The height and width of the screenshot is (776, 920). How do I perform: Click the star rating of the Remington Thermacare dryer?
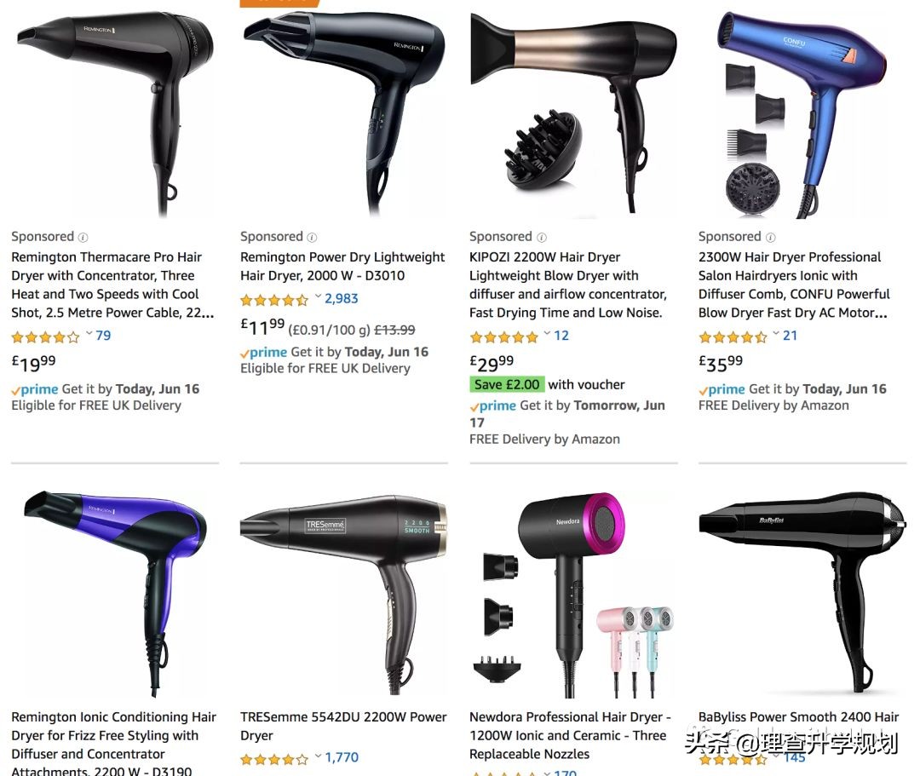45,336
